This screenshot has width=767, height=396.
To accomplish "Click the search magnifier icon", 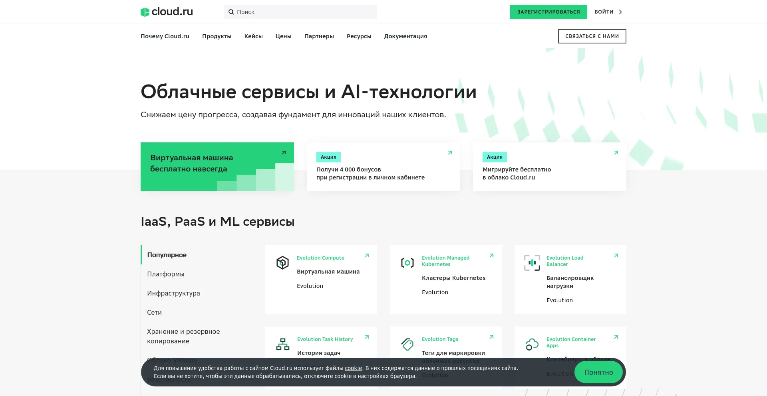I will tap(232, 12).
